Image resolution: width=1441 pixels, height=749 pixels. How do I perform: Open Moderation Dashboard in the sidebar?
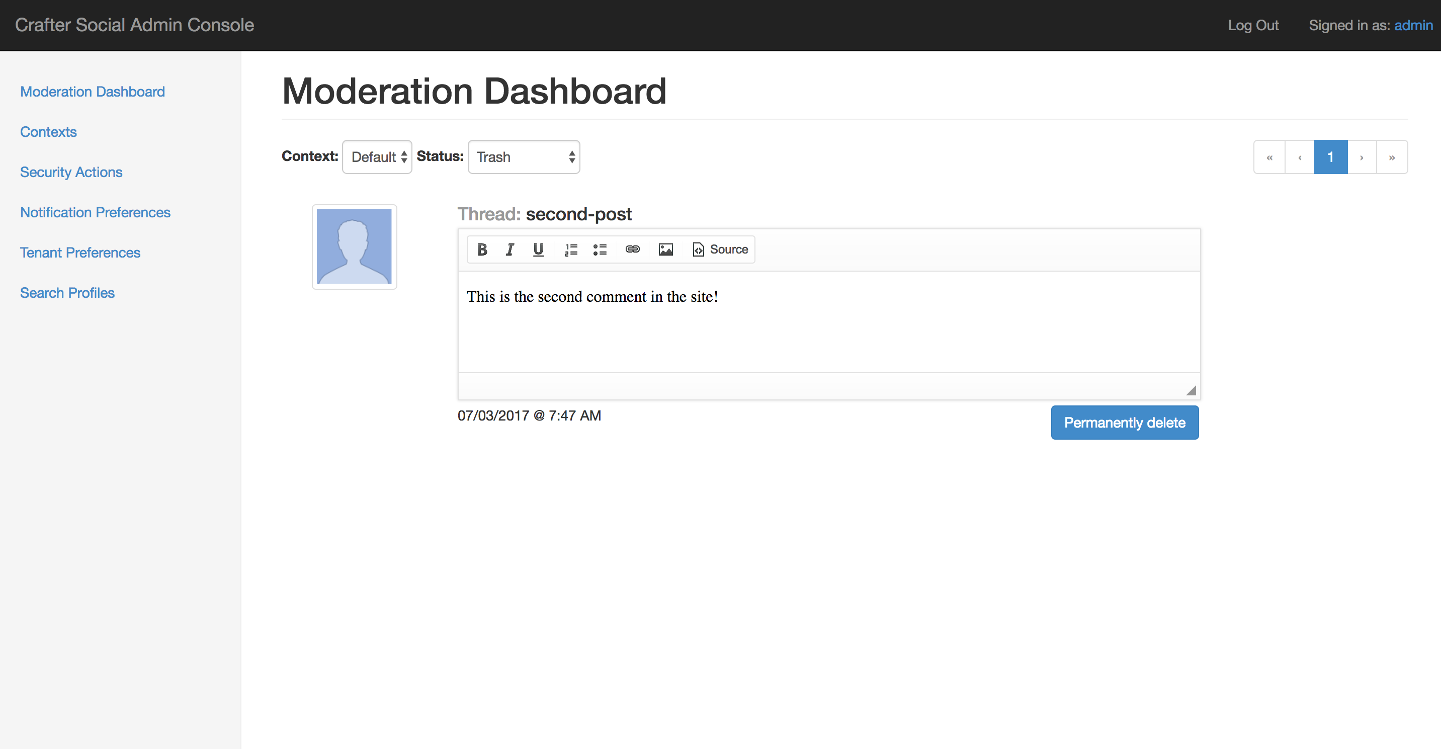pos(93,92)
